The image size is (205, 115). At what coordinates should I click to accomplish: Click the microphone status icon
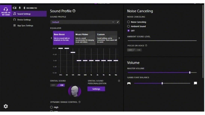tap(19, 8)
